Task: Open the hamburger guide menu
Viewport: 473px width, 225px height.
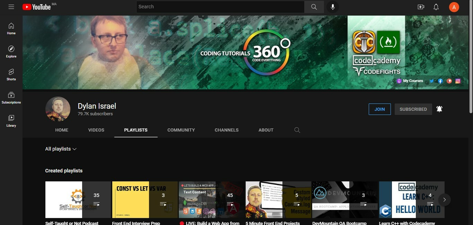Action: click(x=11, y=7)
